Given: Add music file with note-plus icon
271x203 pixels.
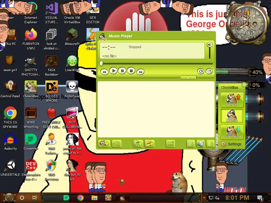Looking at the screenshot, I should click(x=138, y=144).
